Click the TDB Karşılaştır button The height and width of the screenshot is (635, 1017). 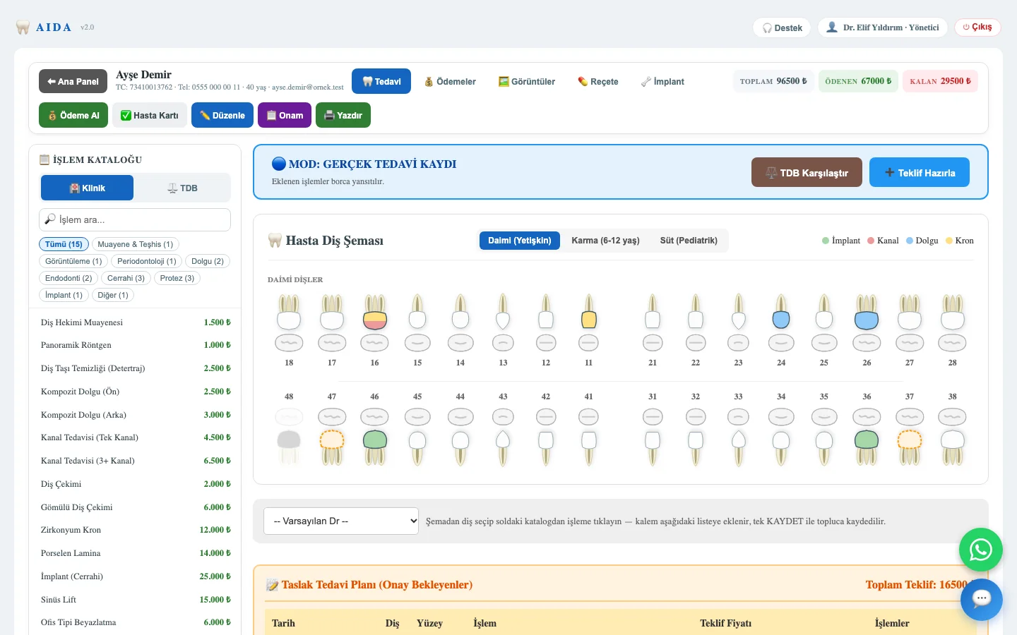pos(807,172)
